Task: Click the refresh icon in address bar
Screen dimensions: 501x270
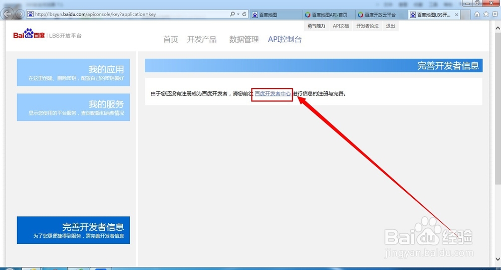Action: click(x=244, y=14)
